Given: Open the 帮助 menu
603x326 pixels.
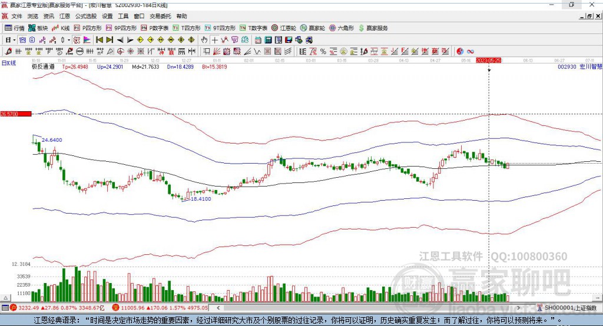Looking at the screenshot, I should pos(181,16).
